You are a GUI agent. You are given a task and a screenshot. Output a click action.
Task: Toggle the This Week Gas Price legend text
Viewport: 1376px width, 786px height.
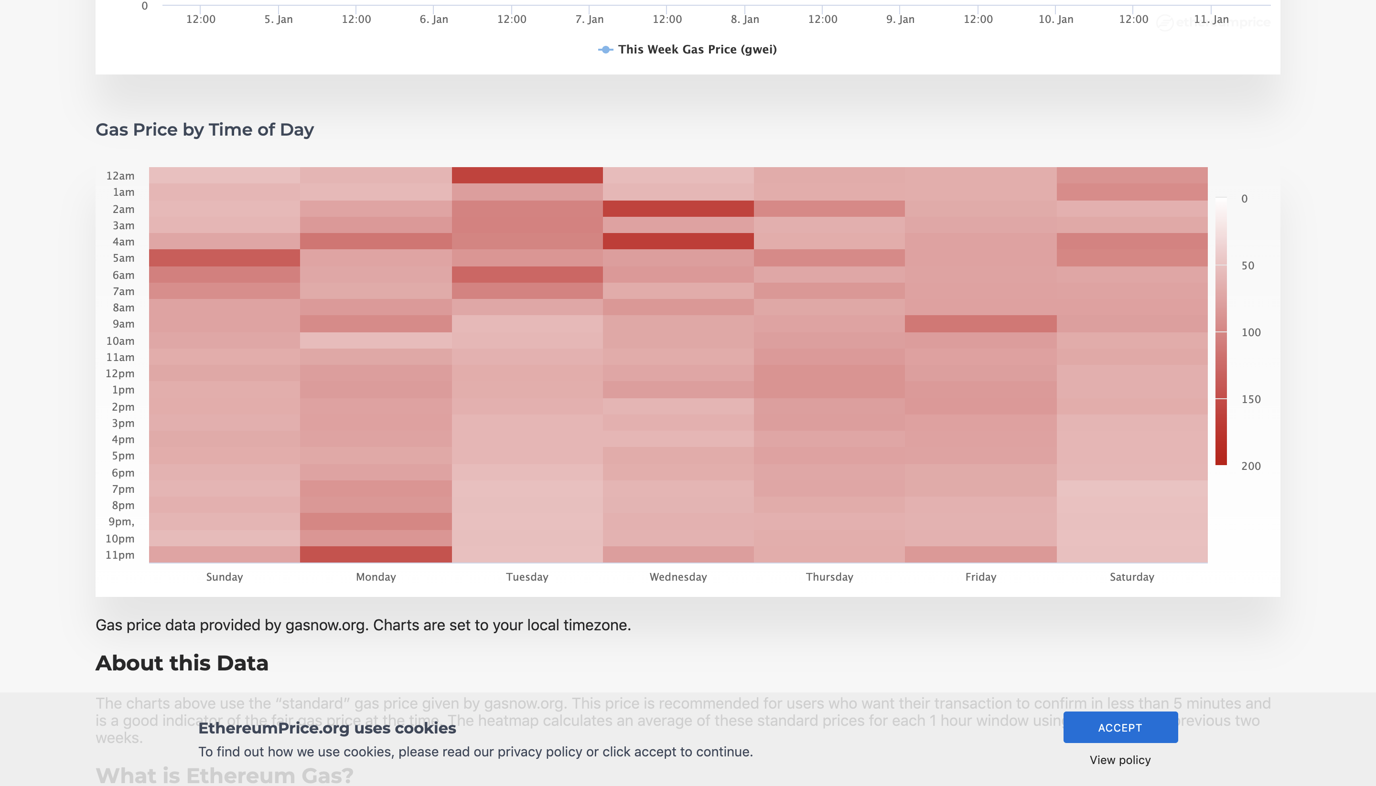[x=697, y=50]
